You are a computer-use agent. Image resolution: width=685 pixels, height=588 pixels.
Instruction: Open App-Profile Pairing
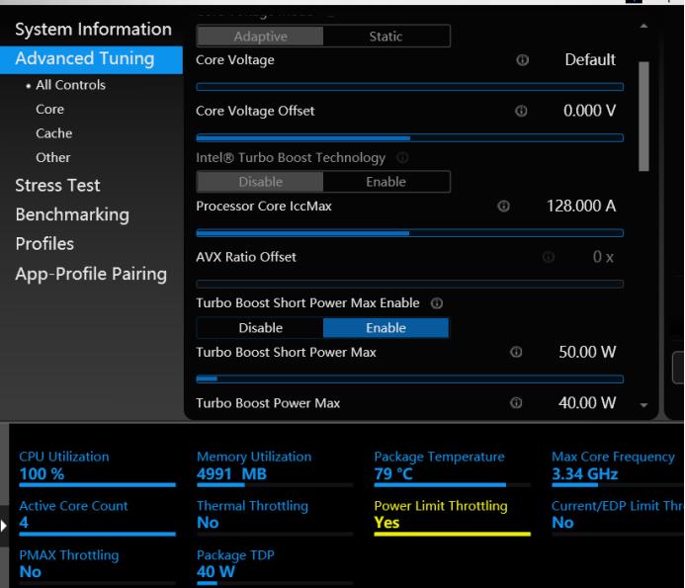pyautogui.click(x=91, y=274)
